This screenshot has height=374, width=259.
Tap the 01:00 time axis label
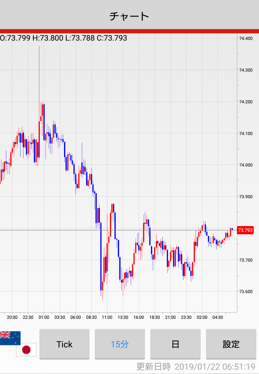click(x=44, y=317)
